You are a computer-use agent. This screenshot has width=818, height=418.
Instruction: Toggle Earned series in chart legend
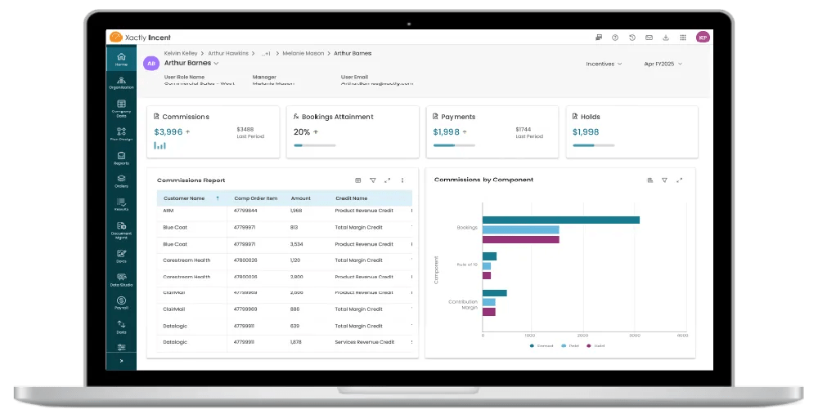pos(542,346)
